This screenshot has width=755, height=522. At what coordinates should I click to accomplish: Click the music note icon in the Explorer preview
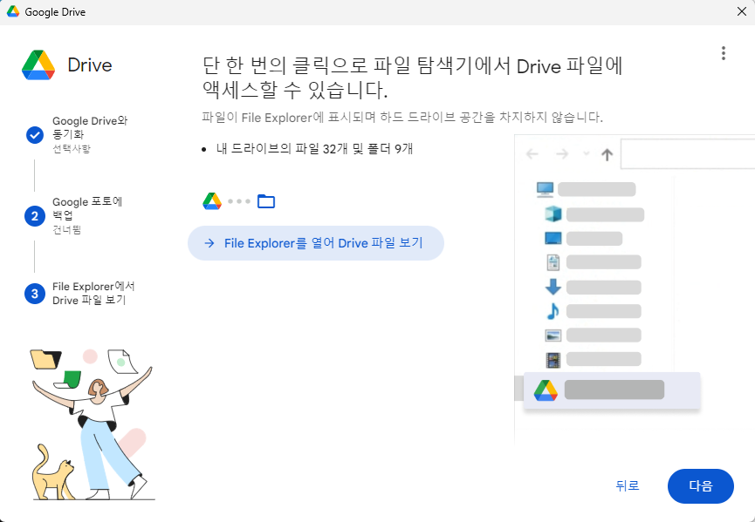[x=552, y=309]
